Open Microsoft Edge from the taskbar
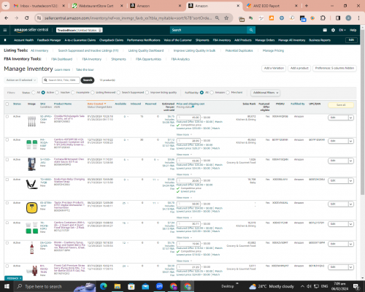 coord(104,286)
